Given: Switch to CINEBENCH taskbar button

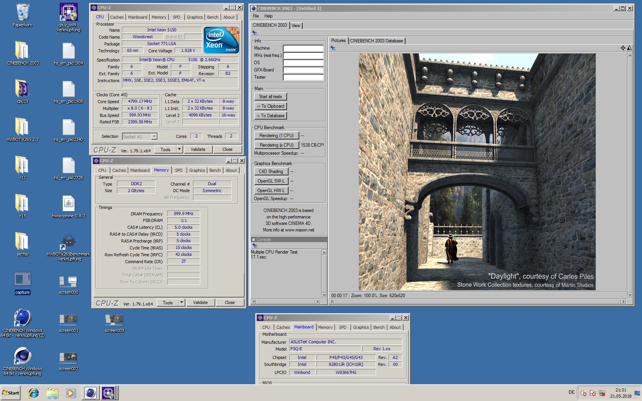Looking at the screenshot, I should point(90,393).
